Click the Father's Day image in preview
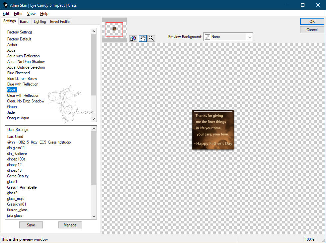326x243 pixels. [x=213, y=130]
